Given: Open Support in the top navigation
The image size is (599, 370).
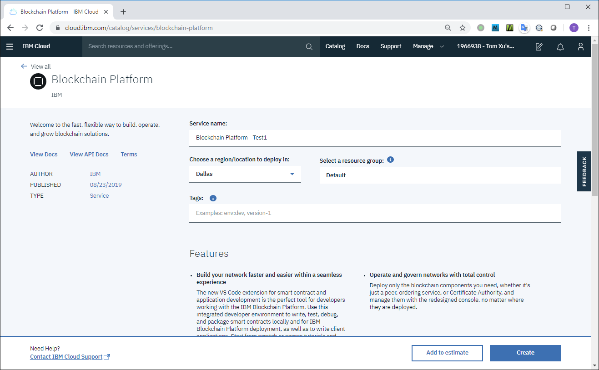Looking at the screenshot, I should click(391, 46).
